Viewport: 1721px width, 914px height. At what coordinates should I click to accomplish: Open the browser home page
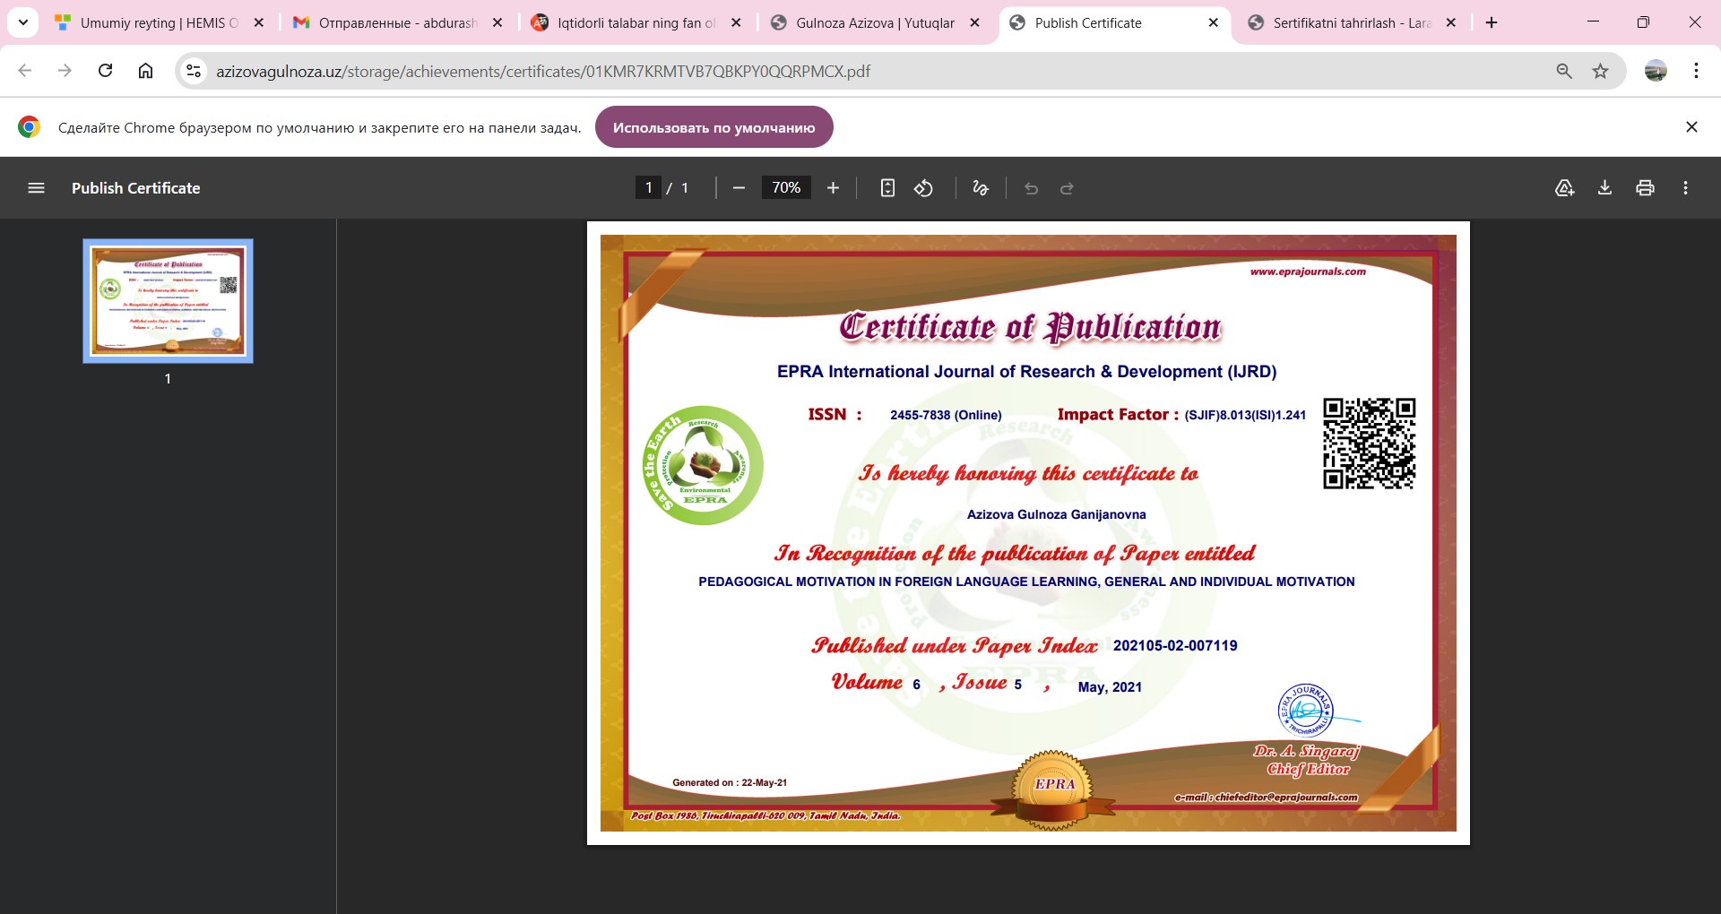tap(145, 71)
